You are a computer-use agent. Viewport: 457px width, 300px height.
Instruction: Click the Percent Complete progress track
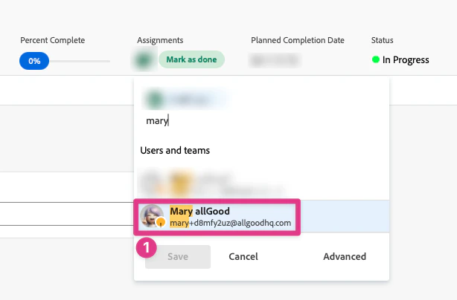pos(80,61)
